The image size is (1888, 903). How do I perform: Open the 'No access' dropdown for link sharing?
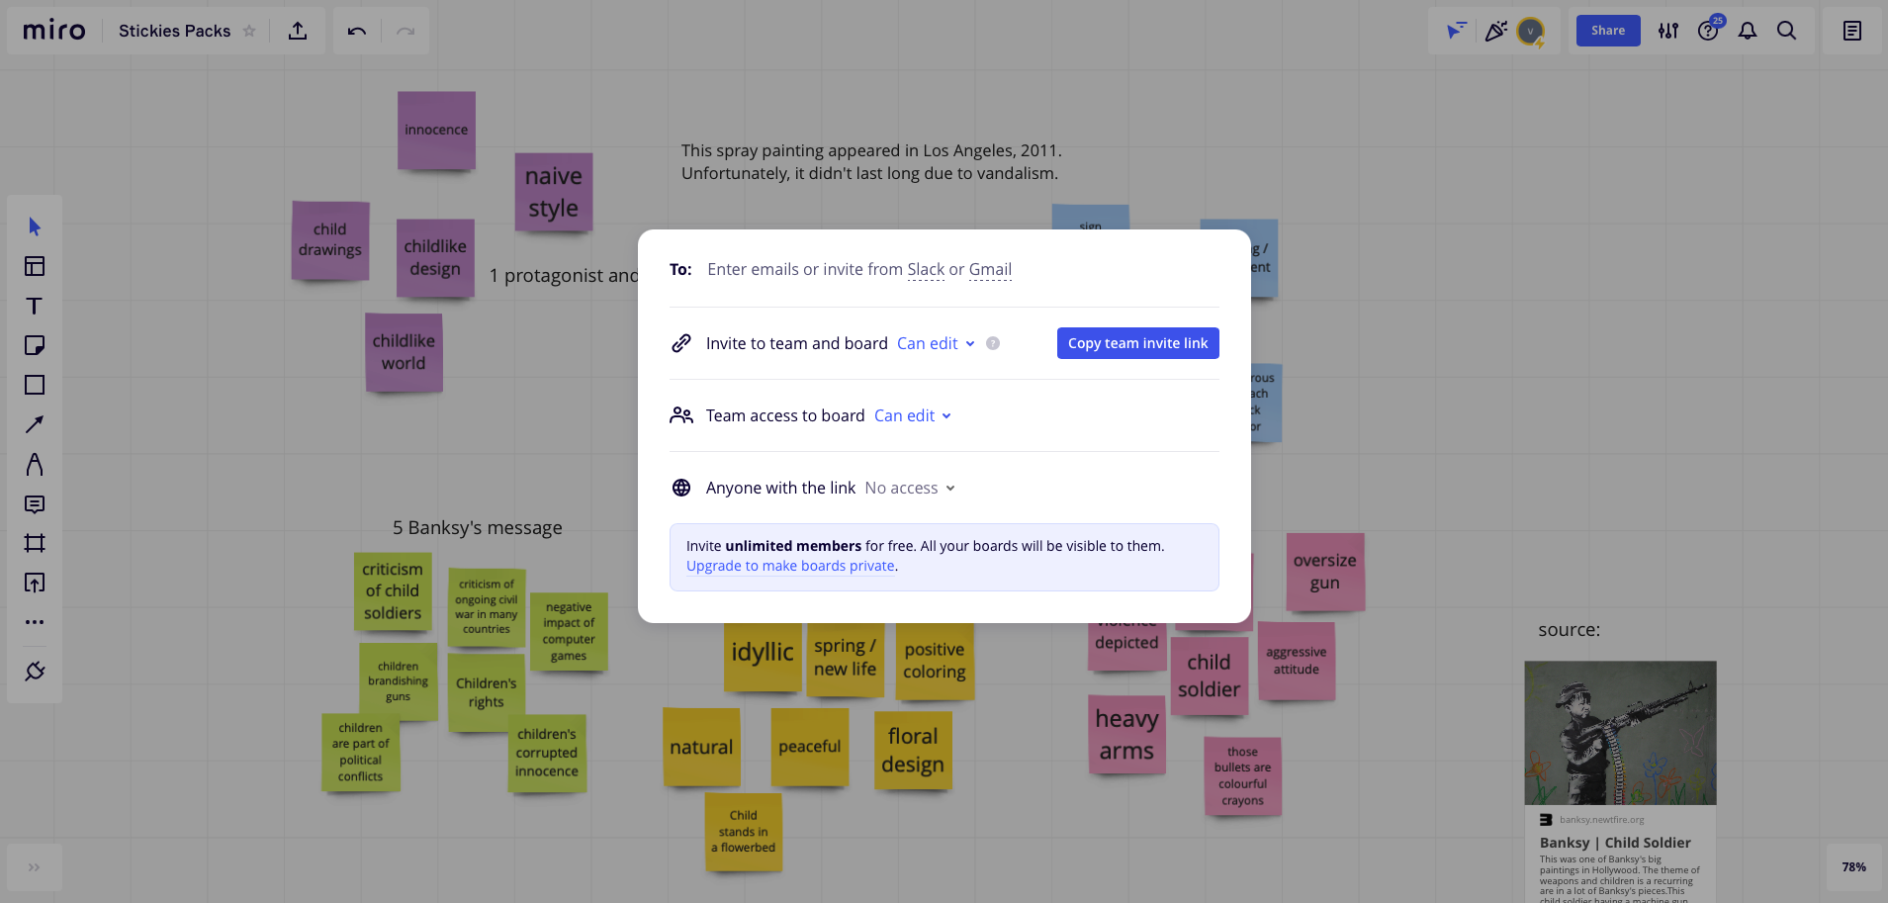coord(907,488)
